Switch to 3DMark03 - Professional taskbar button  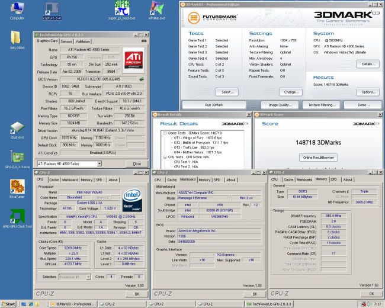(x=73, y=304)
